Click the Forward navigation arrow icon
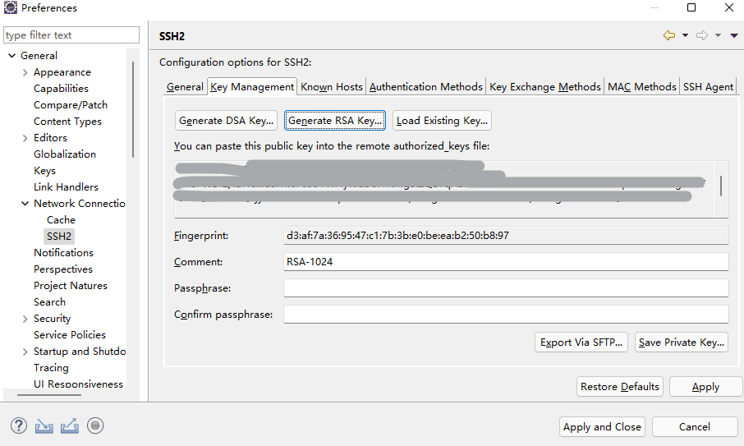744x446 pixels. (x=702, y=35)
